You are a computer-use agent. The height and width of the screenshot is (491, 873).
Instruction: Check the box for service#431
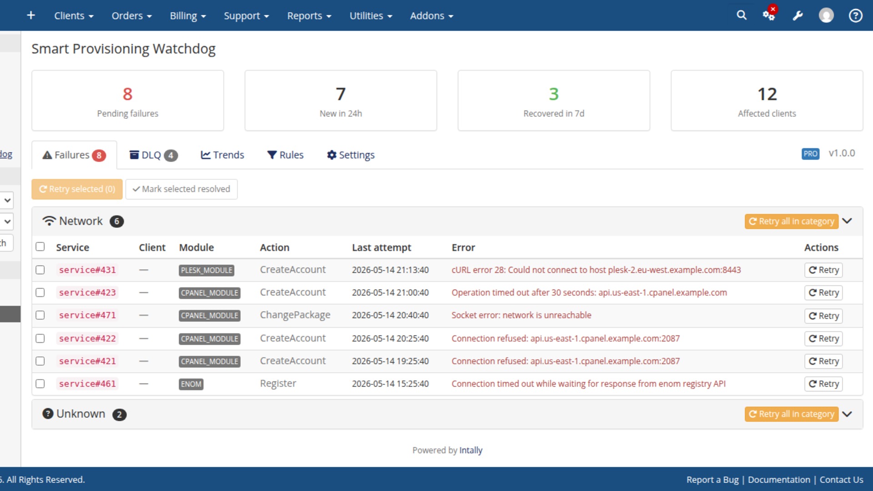40,270
